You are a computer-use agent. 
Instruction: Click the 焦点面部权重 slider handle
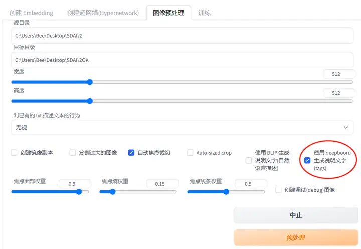79,192
